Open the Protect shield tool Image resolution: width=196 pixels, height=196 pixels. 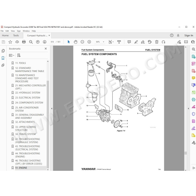coord(193,114)
